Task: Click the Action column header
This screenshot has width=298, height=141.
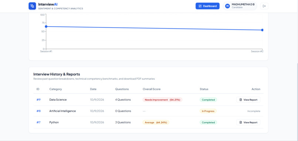Action: (256, 89)
